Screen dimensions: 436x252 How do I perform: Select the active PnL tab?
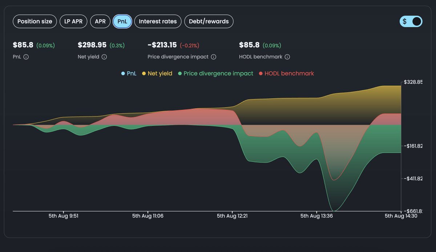coord(122,21)
